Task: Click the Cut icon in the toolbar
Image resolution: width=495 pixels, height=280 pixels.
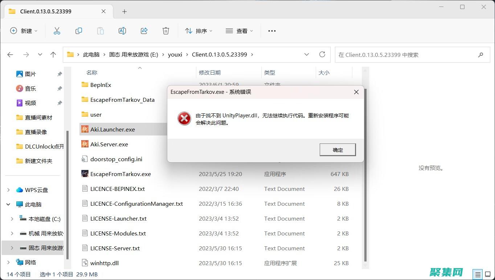Action: 57,31
